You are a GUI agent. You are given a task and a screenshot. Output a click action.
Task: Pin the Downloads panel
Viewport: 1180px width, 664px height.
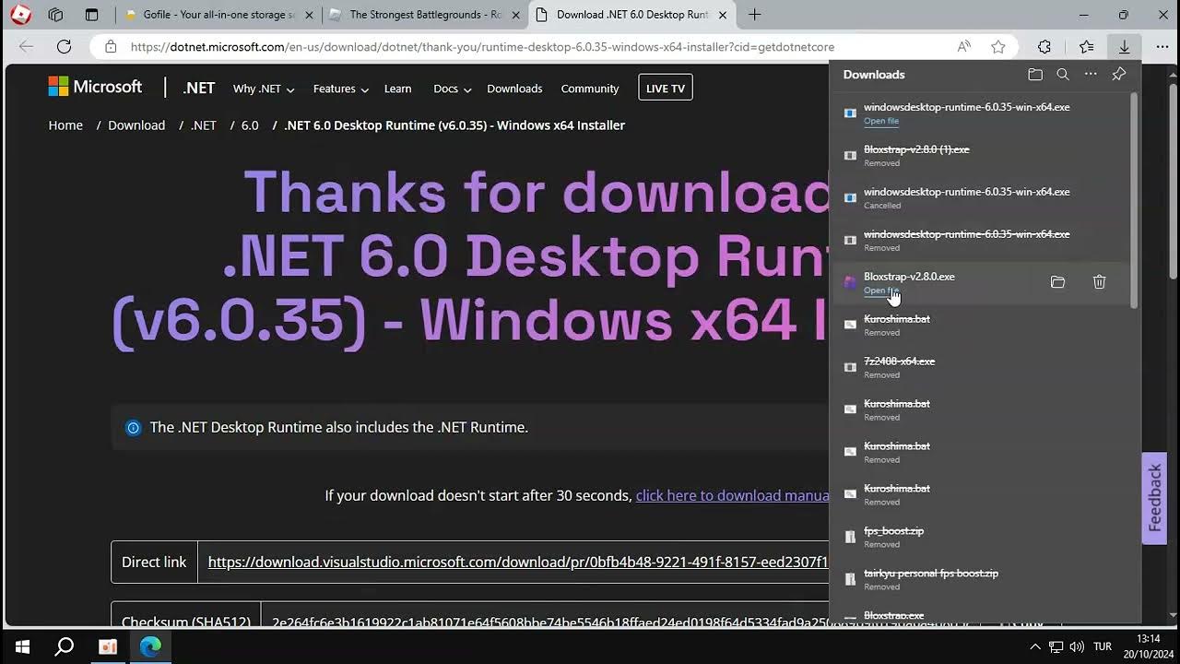[1118, 75]
